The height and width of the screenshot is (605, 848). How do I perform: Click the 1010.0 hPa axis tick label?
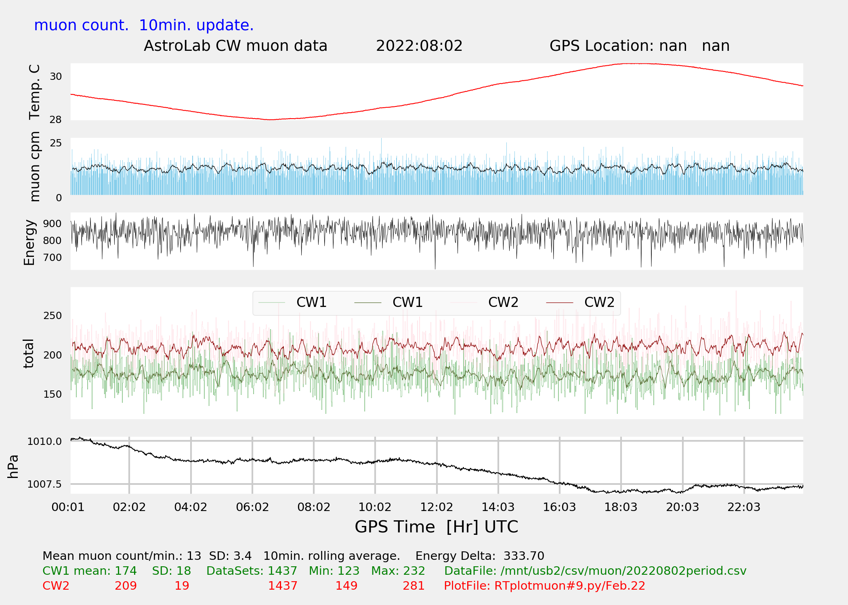44,441
